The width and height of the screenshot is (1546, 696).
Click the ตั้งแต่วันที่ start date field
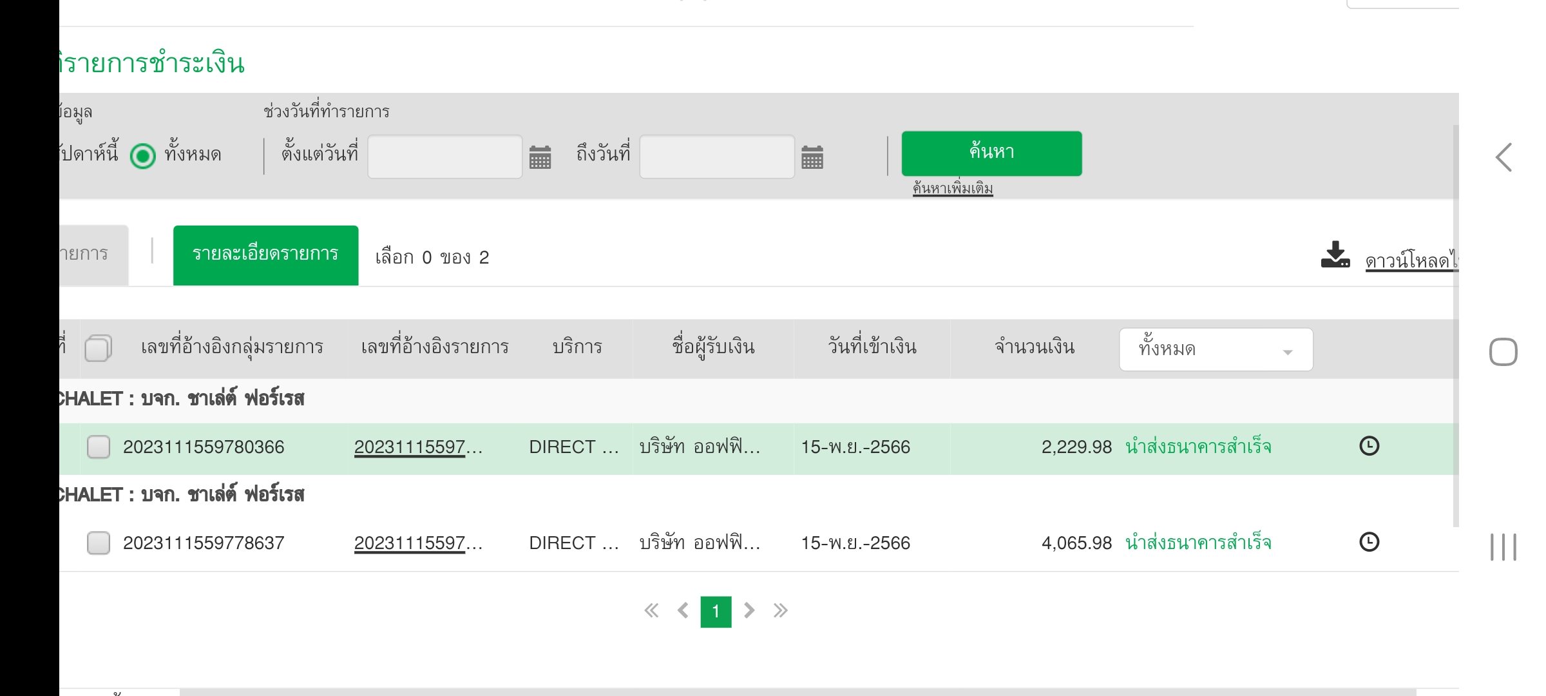[x=444, y=157]
